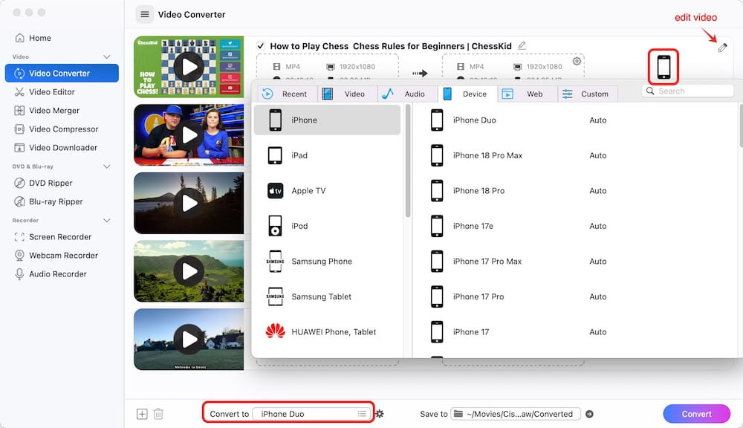Select Apple TV device category

(327, 190)
